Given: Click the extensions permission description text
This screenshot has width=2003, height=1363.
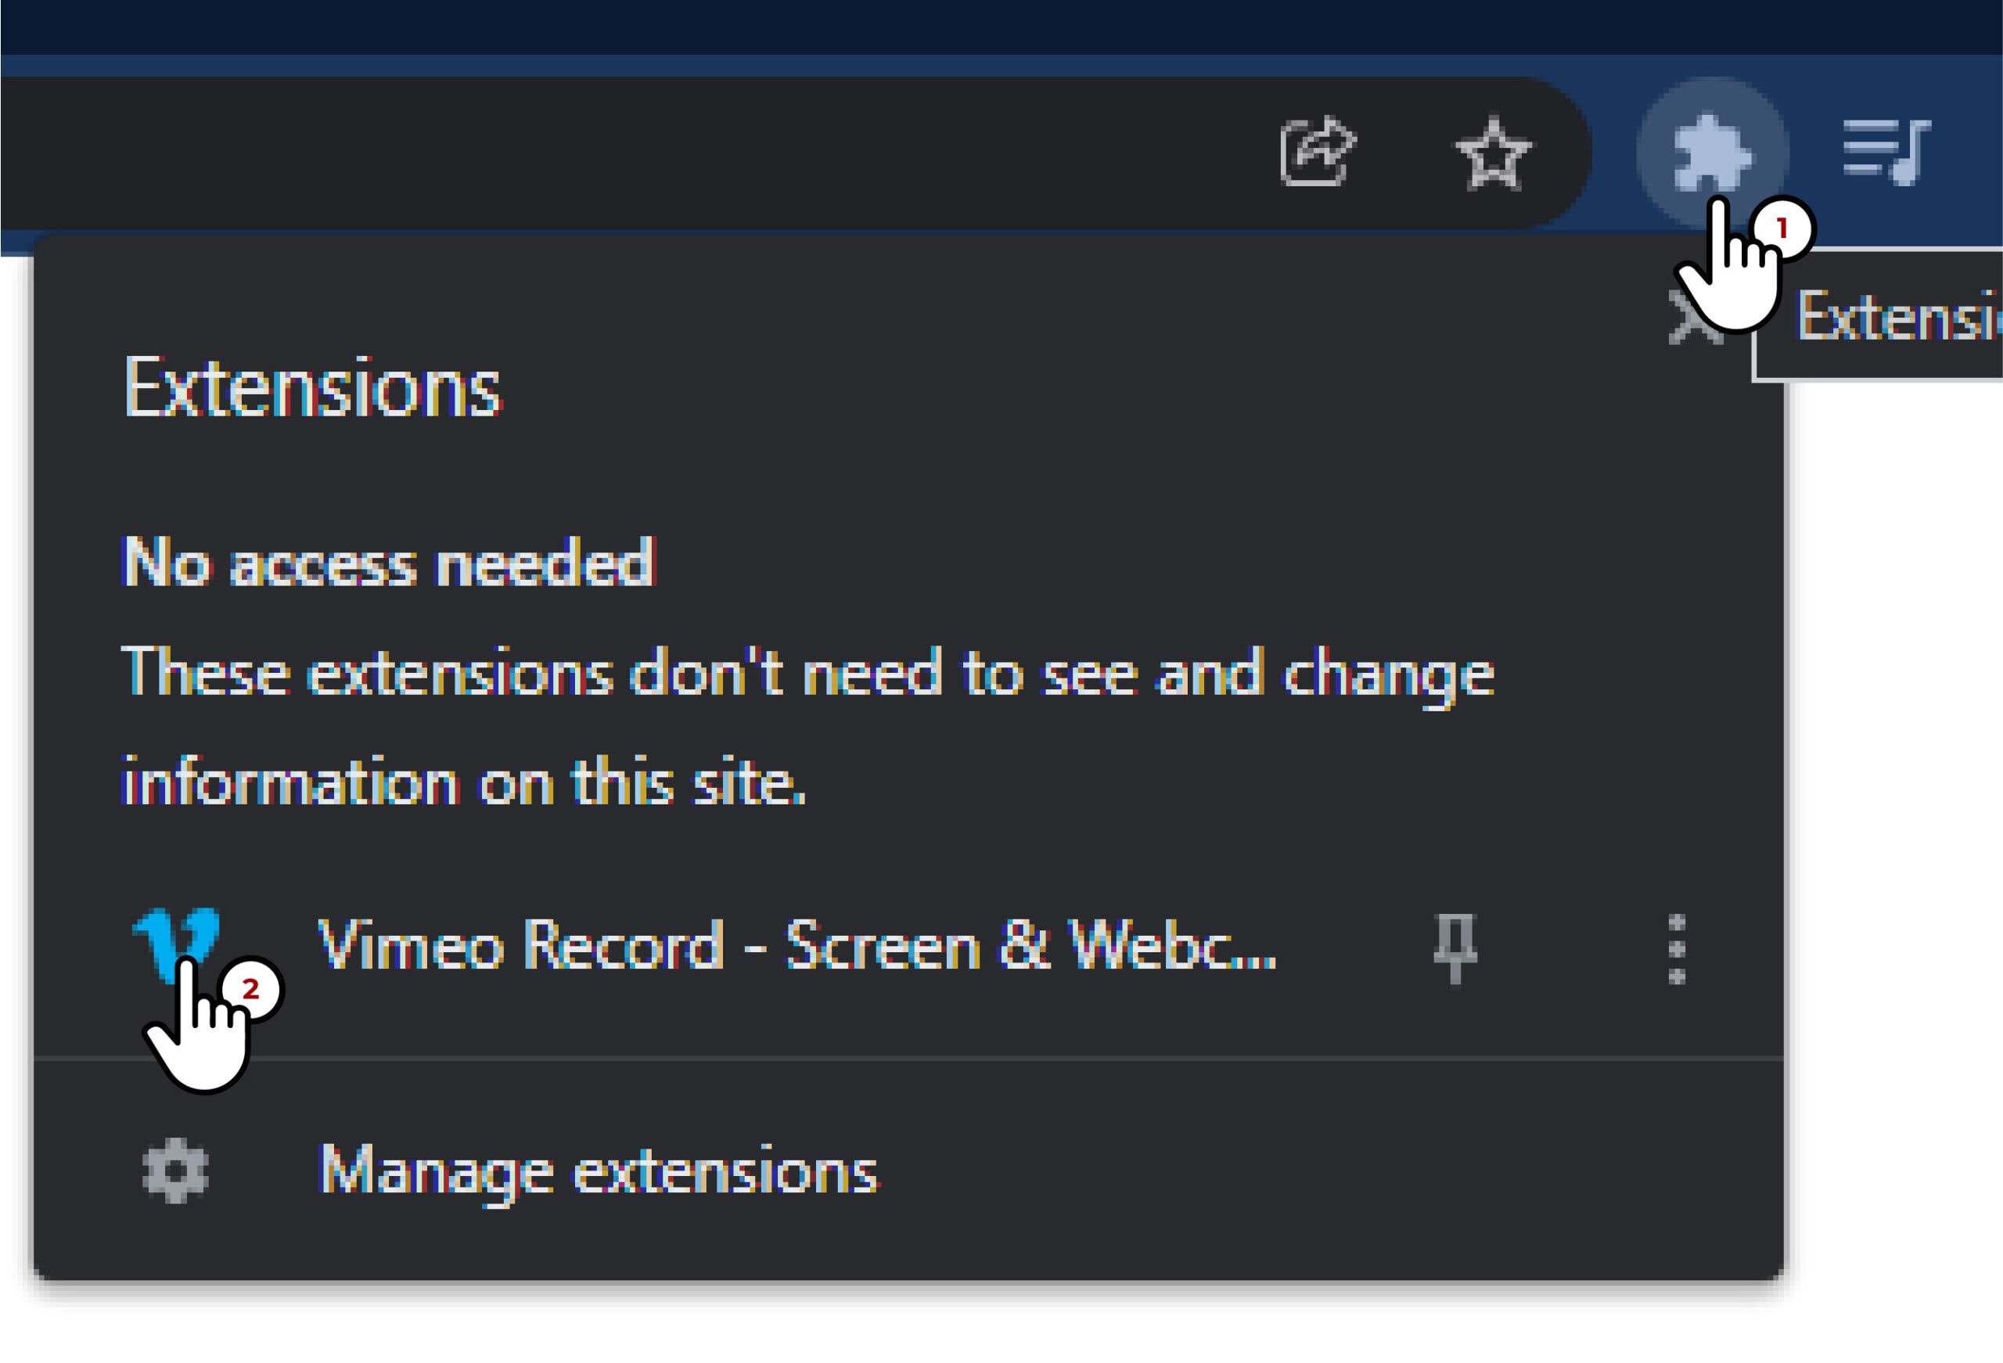Looking at the screenshot, I should pyautogui.click(x=807, y=726).
